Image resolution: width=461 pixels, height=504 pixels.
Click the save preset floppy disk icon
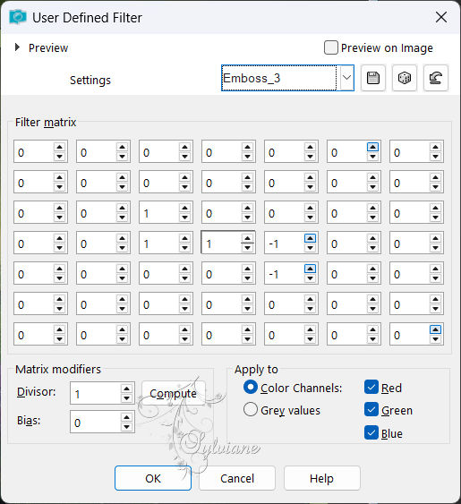[x=373, y=78]
